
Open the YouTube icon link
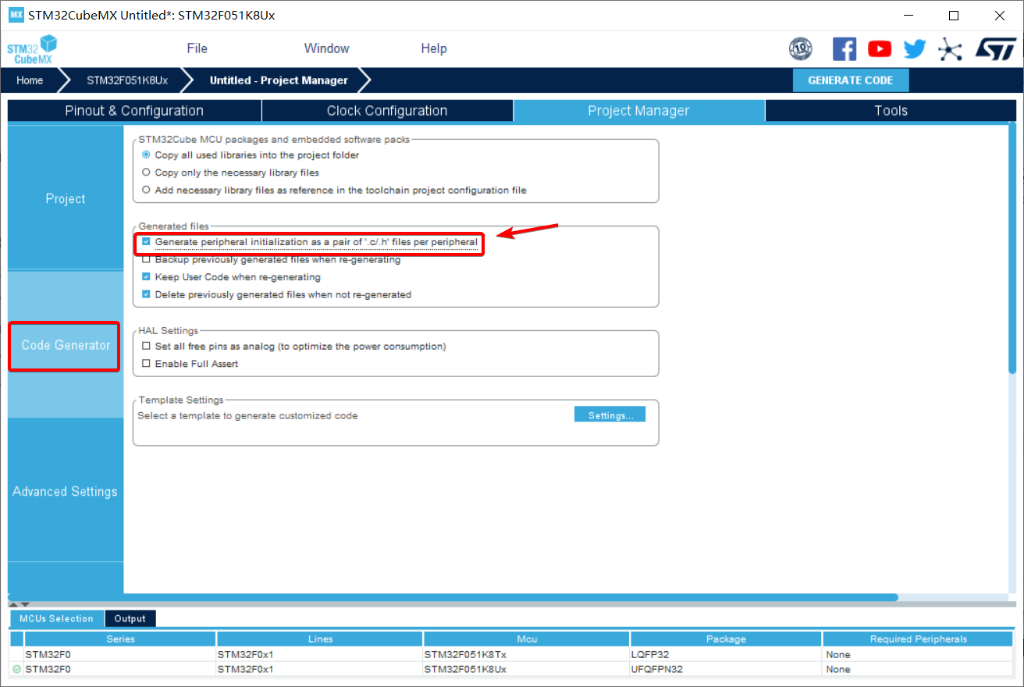[880, 49]
